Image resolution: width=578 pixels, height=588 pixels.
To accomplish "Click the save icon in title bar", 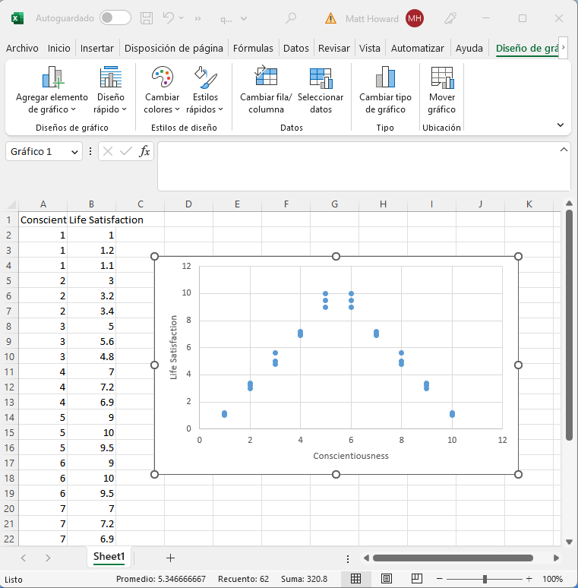I will 147,18.
